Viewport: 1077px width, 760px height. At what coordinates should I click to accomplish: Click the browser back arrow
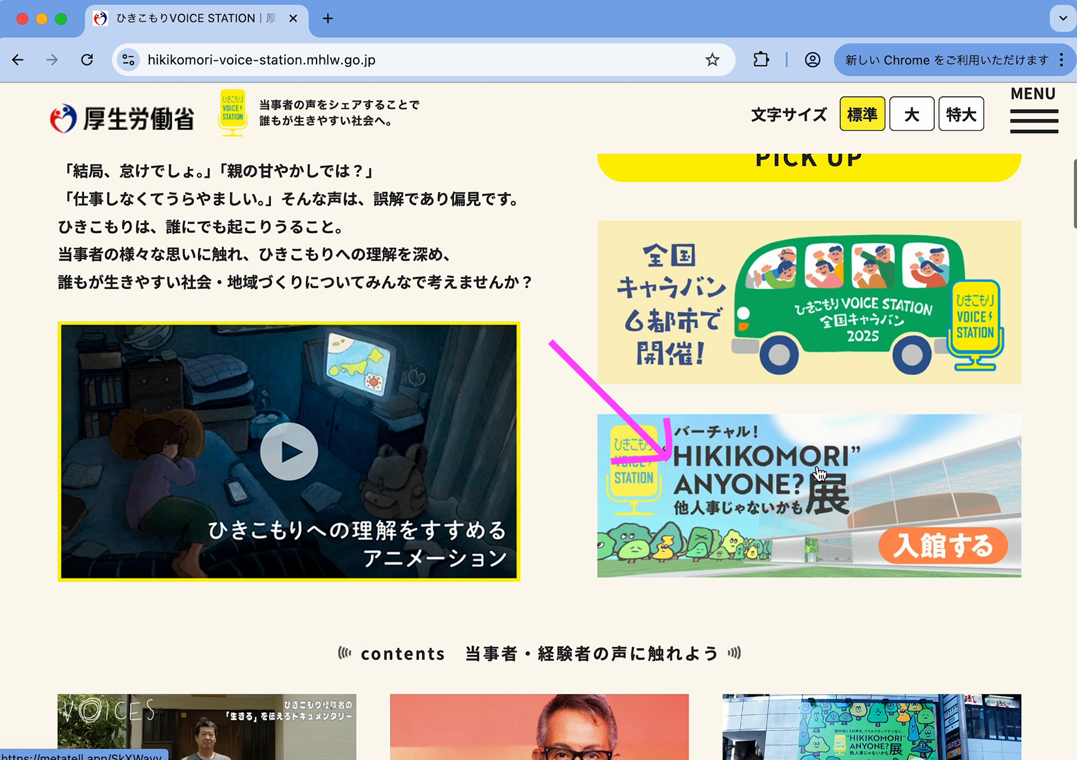click(x=18, y=60)
